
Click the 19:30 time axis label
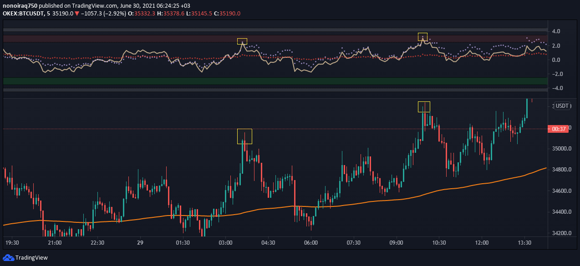[12, 243]
